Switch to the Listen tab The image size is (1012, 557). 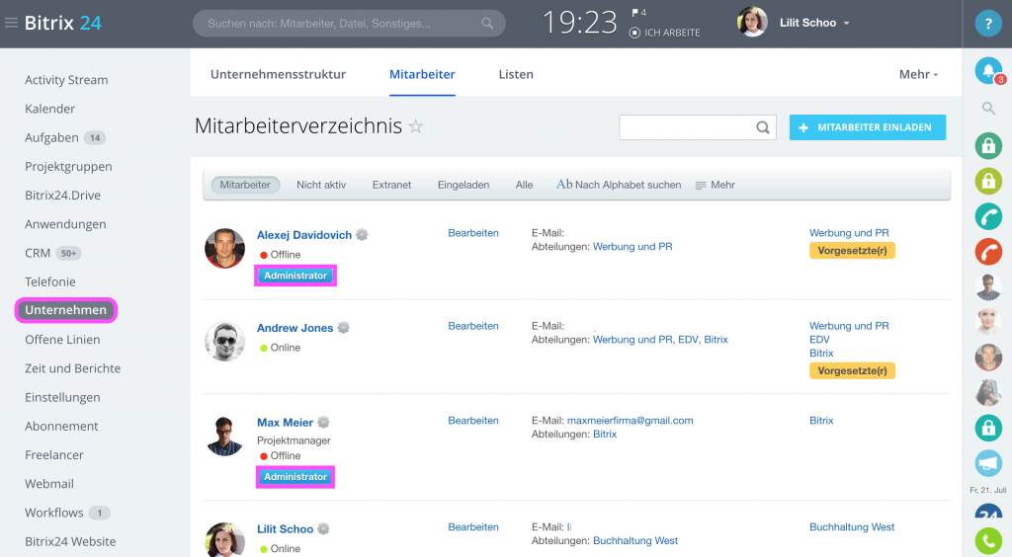[x=516, y=75]
